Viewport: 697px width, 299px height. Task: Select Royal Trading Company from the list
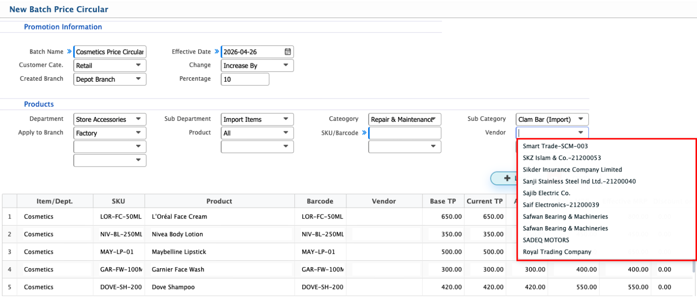(557, 252)
